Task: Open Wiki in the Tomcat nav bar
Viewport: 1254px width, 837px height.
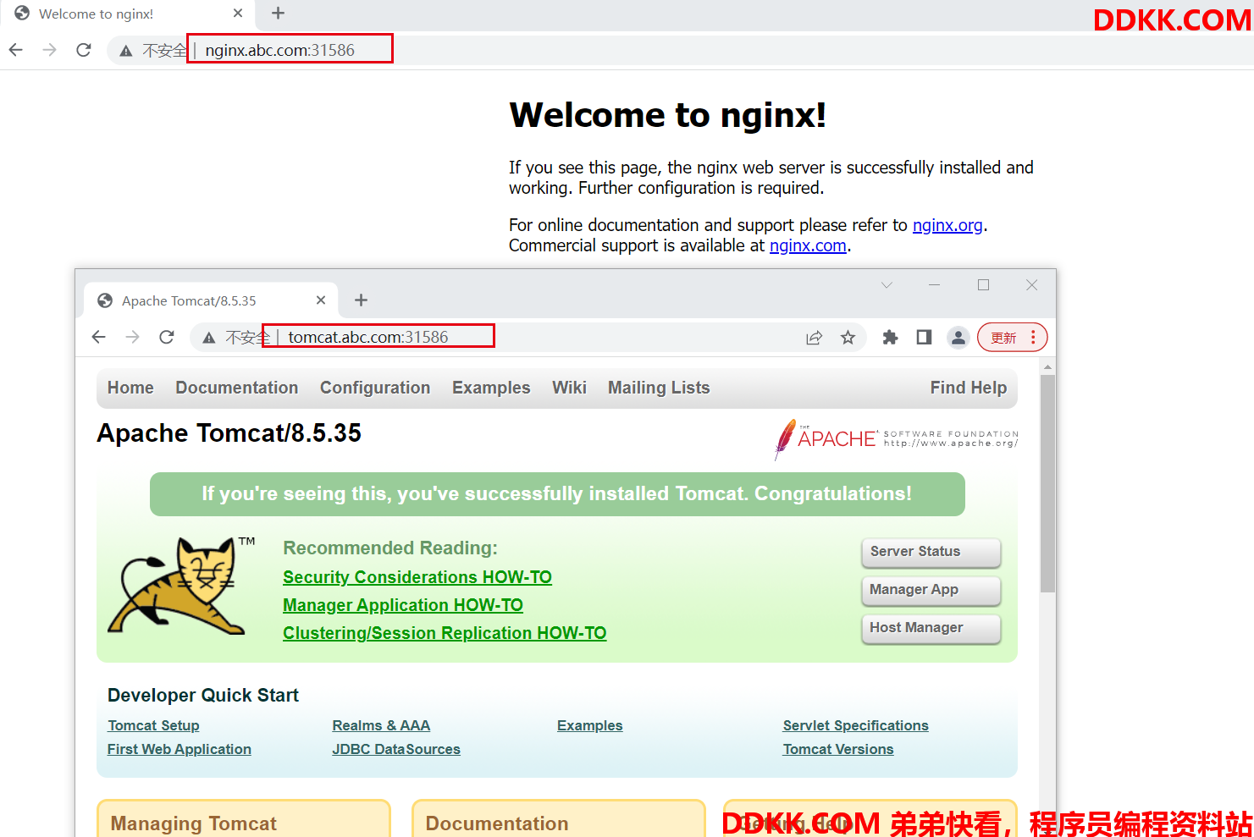Action: click(x=569, y=388)
